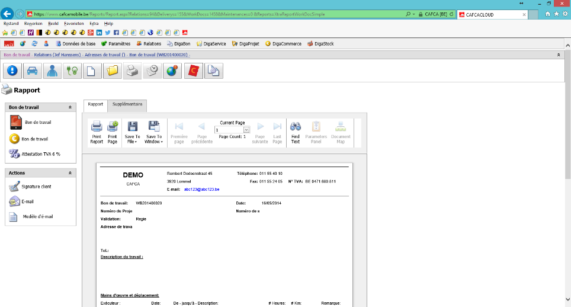The image size is (571, 307).
Task: Click the globe icon button in toolbar
Action: coord(172,71)
